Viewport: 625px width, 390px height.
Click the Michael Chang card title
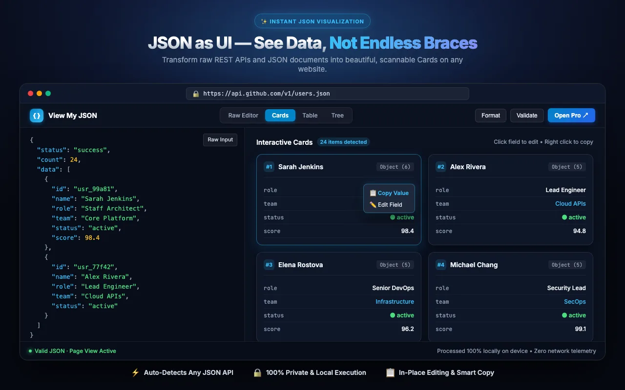[x=474, y=265]
